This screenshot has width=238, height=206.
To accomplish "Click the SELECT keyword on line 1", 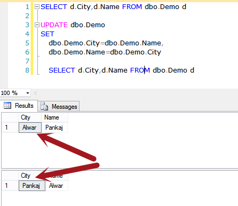I will point(54,7).
